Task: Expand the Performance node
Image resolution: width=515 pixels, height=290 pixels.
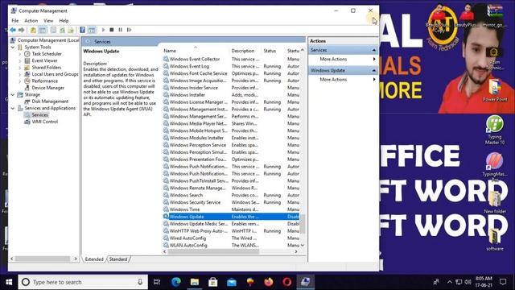Action: pyautogui.click(x=19, y=81)
